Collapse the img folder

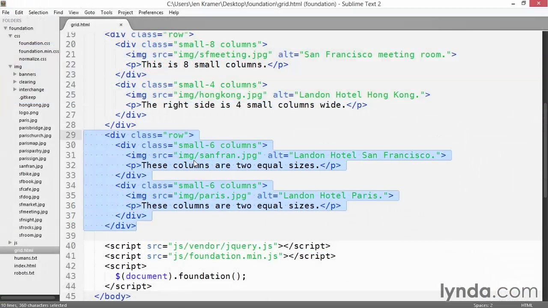pyautogui.click(x=10, y=67)
